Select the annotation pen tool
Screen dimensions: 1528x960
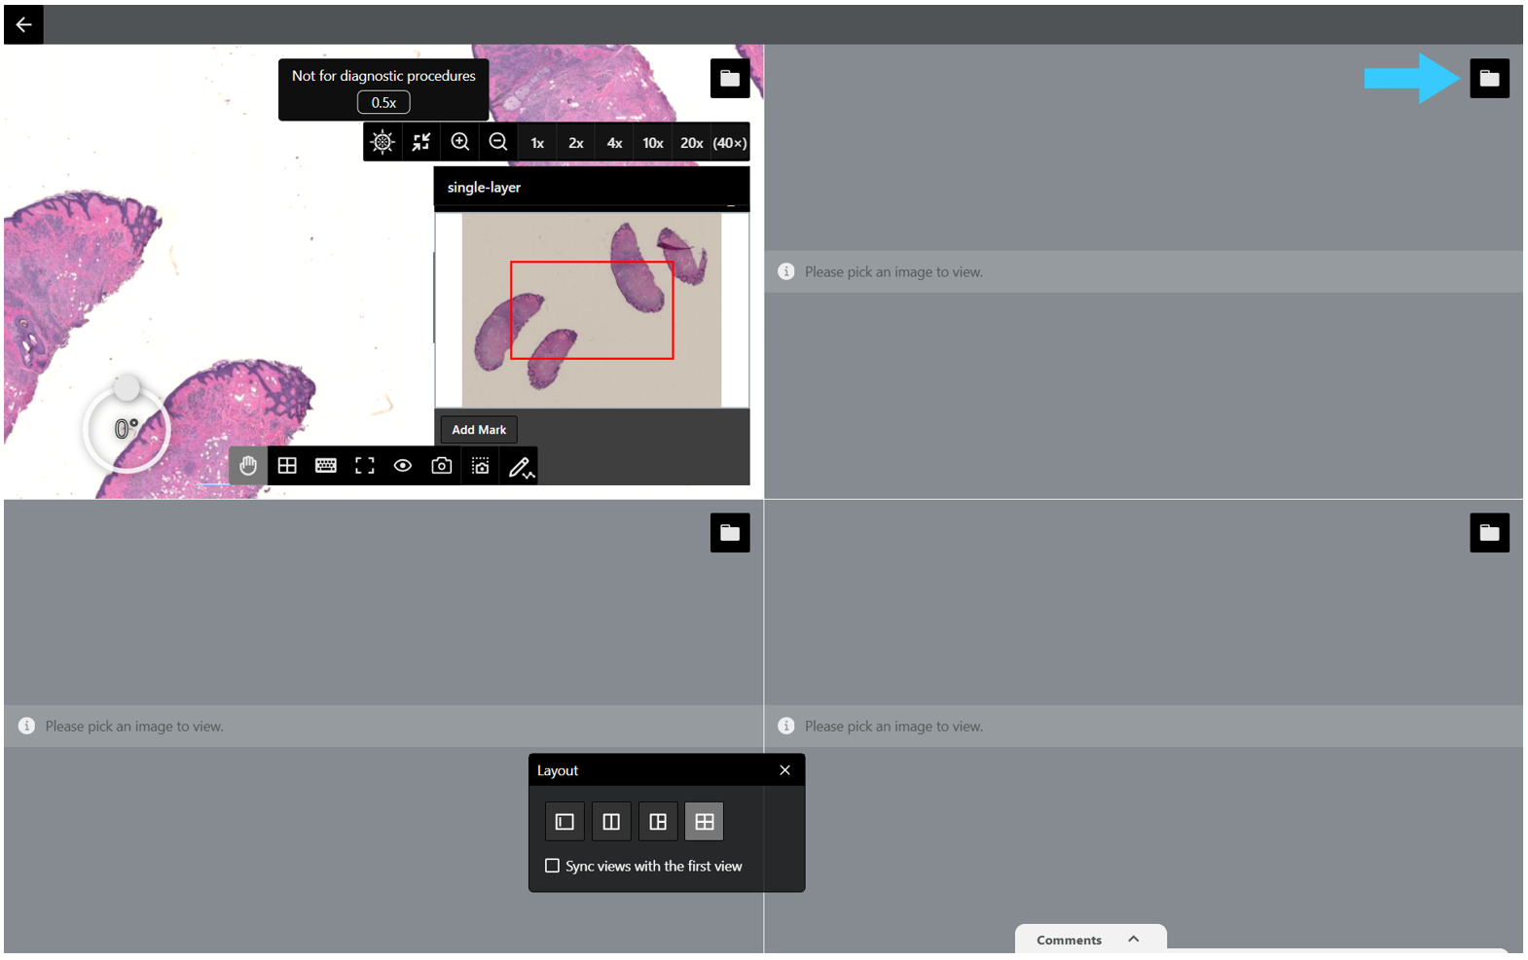coord(520,466)
